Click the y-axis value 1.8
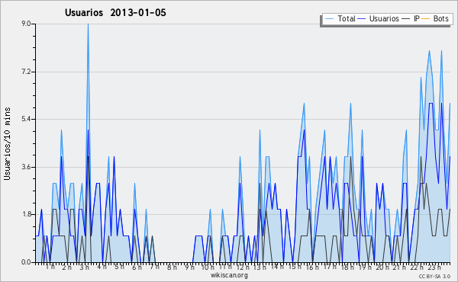This screenshot has height=282, width=458. click(26, 215)
